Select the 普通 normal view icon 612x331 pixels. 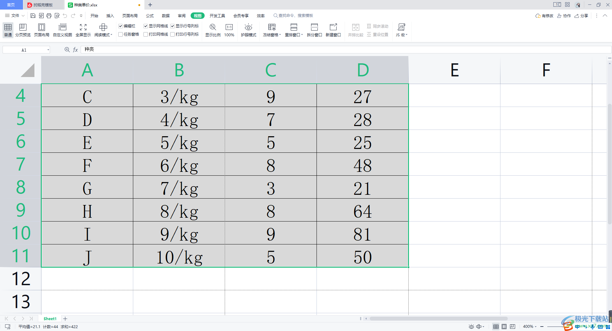(x=8, y=30)
